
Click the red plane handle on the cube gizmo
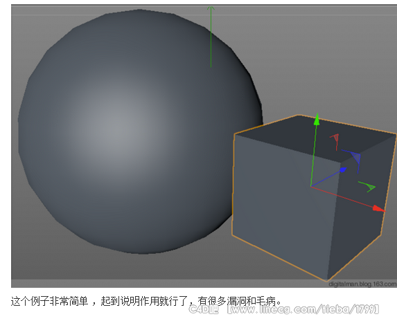pyautogui.click(x=335, y=142)
